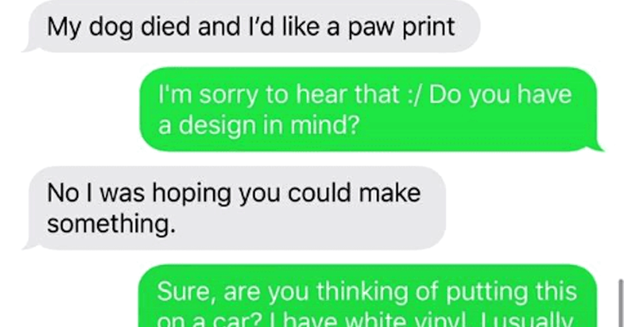Click the "My dog died" gray message bubble
This screenshot has width=624, height=327.
pyautogui.click(x=252, y=26)
